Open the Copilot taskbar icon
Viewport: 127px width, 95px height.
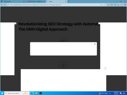[x=124, y=93]
